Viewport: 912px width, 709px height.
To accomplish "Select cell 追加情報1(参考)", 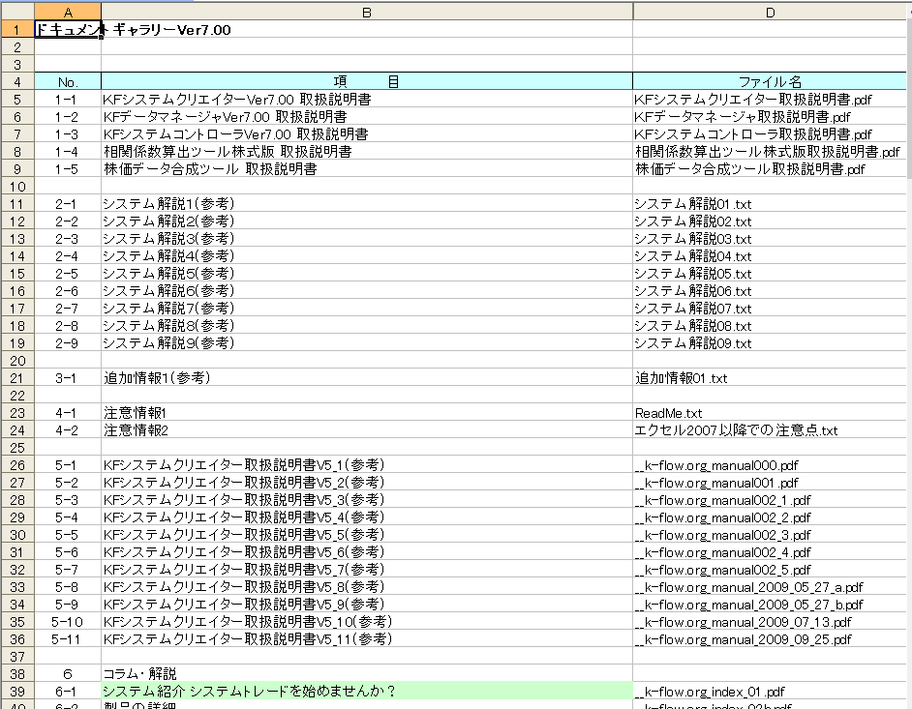I will click(x=366, y=378).
